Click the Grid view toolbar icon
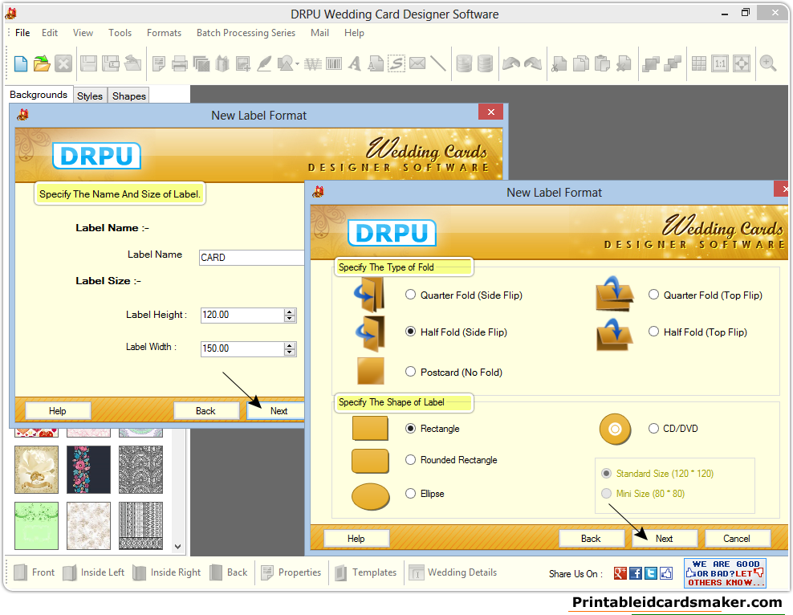793x615 pixels. (699, 63)
